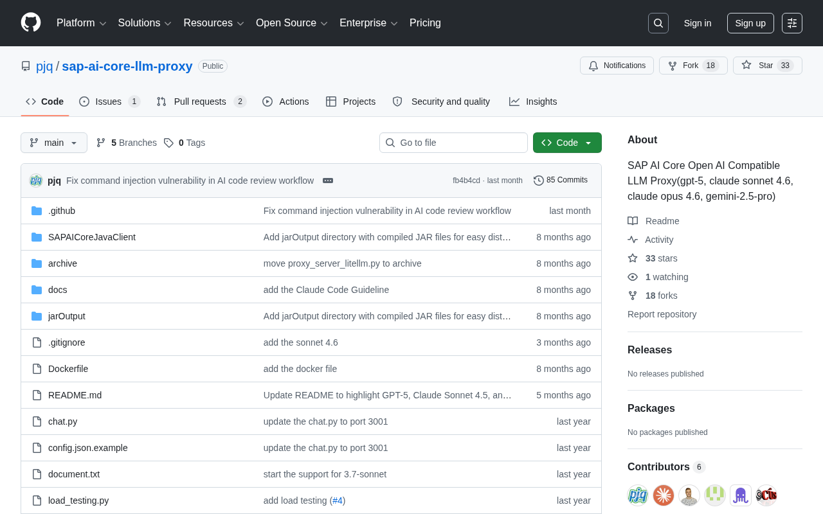
Task: Click the SAPAICoreJavaClient folder icon
Action: (x=37, y=237)
